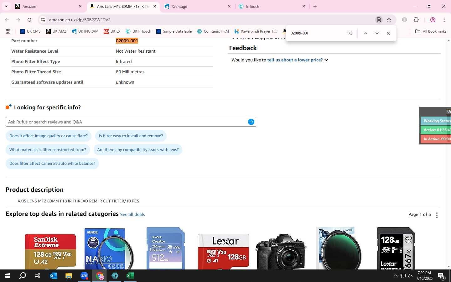451x282 pixels.
Task: Close the Axis Lens tab
Action: [155, 6]
